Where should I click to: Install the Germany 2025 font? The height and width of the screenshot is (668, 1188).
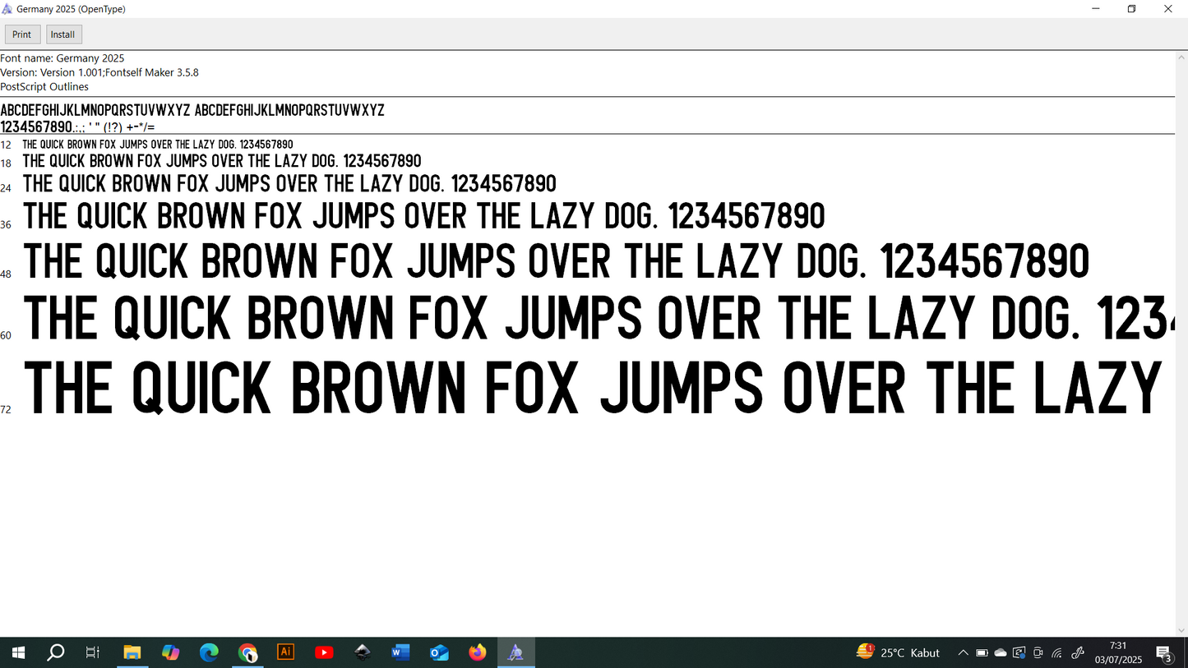tap(63, 35)
